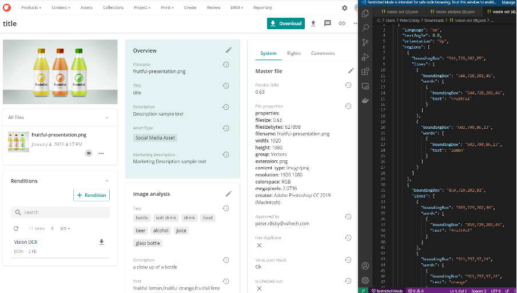The height and width of the screenshot is (293, 517).
Task: Click master file crown icon
Action: [89, 153]
